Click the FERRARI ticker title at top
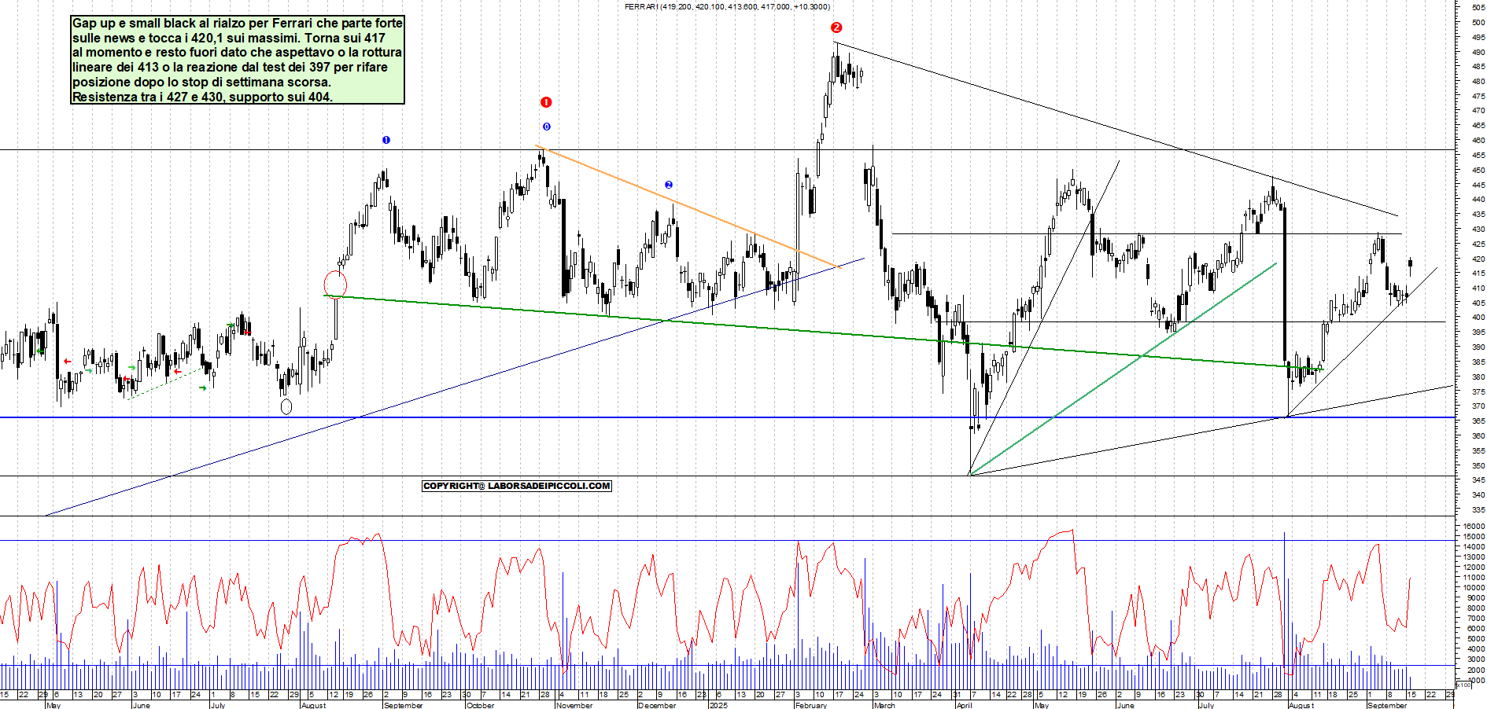The width and height of the screenshot is (1487, 709). (727, 6)
